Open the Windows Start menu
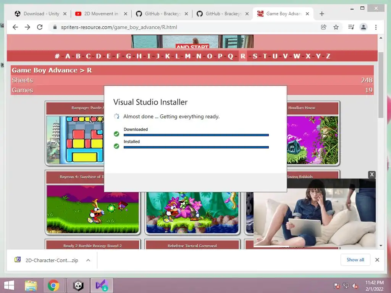 click(x=9, y=285)
